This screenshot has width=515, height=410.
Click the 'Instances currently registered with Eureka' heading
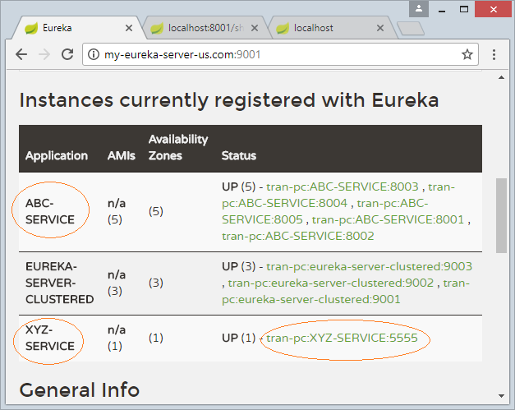(229, 100)
